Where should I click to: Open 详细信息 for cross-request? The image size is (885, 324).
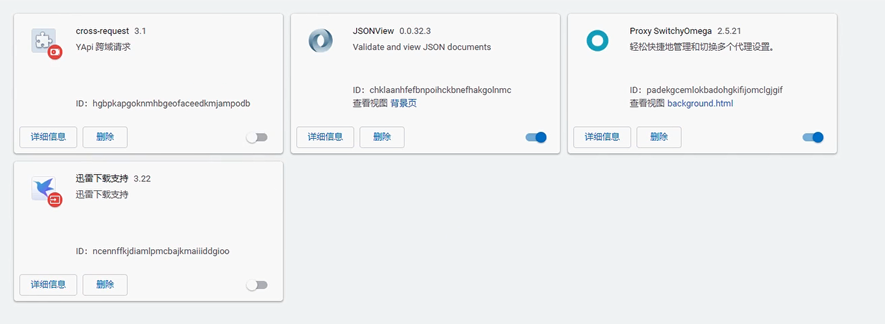[48, 137]
